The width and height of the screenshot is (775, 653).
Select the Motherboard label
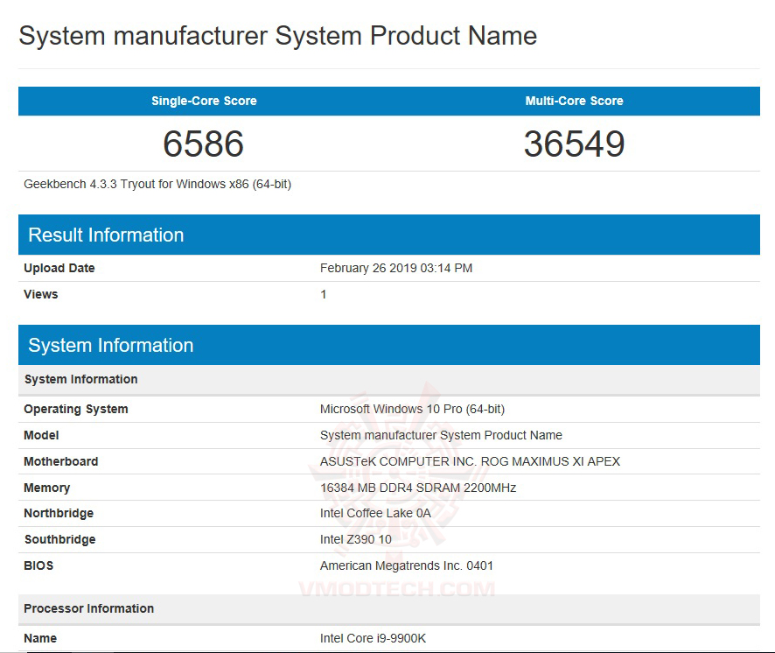[61, 461]
